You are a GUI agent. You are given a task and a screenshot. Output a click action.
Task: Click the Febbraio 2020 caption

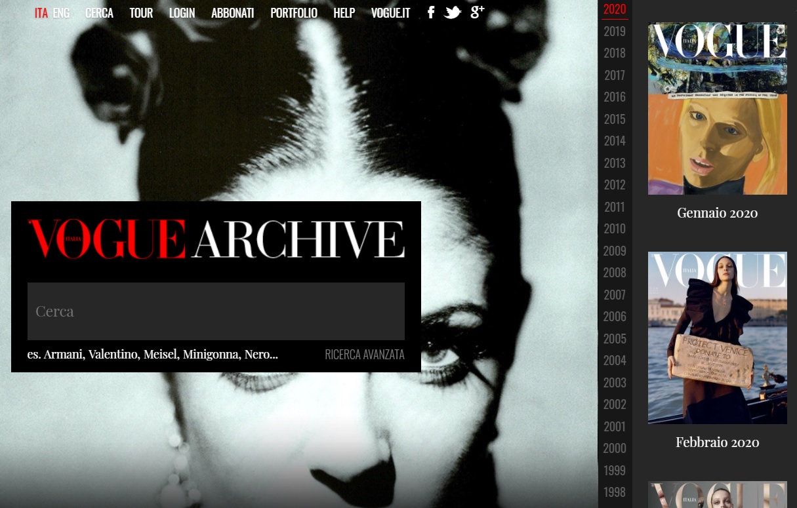click(x=718, y=442)
